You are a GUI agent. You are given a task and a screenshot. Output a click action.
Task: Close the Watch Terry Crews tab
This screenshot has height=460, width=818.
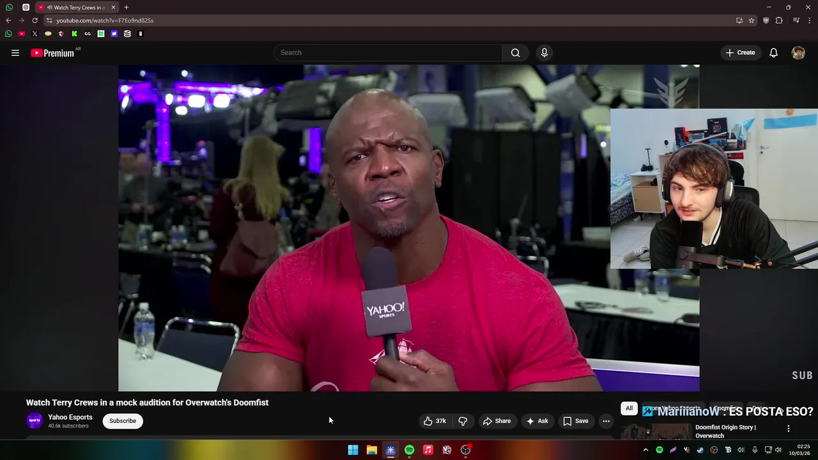pyautogui.click(x=113, y=8)
